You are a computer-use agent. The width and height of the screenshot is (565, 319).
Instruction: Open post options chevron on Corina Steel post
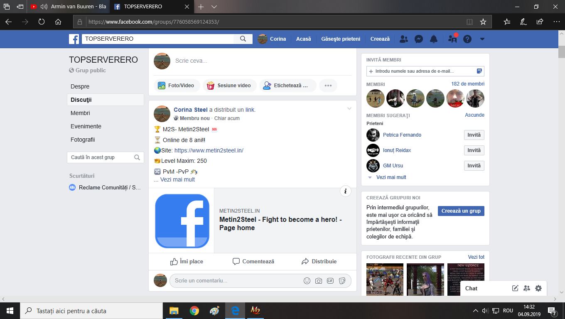coord(349,109)
